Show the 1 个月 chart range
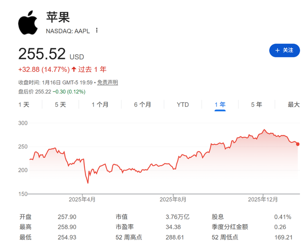 tap(100, 105)
